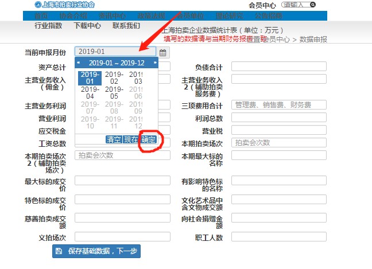The height and width of the screenshot is (269, 372).
Task: Select month 2019-01 in the picker
Action: [90, 77]
